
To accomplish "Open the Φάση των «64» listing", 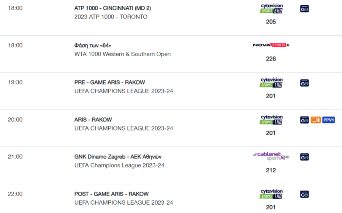I will 93,45.
